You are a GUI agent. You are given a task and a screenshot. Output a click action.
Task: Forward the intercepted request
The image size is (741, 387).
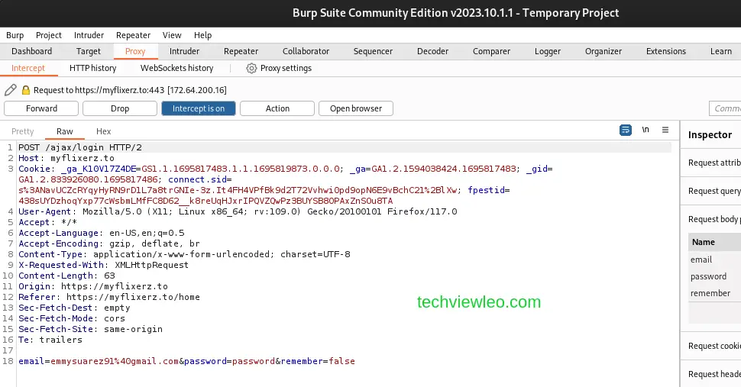click(x=41, y=108)
